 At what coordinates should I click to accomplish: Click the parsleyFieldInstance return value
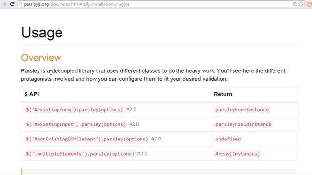point(243,124)
